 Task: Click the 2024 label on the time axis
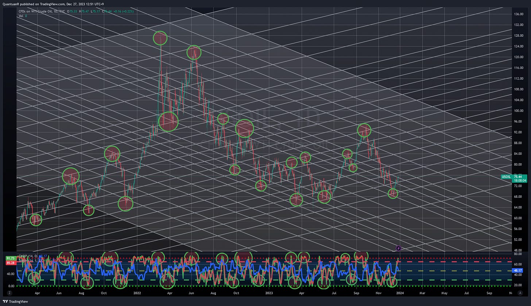[400, 293]
